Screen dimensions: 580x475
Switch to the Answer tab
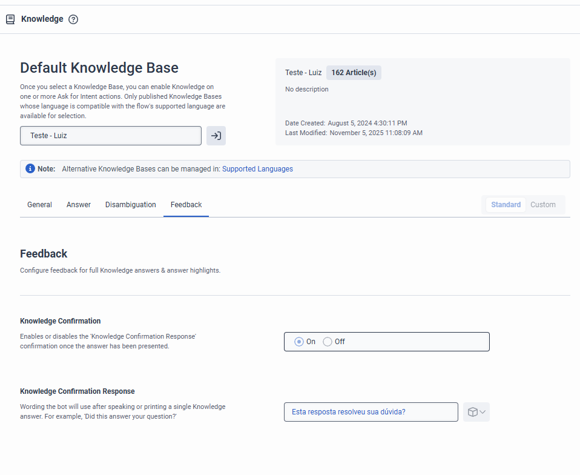[x=79, y=205]
